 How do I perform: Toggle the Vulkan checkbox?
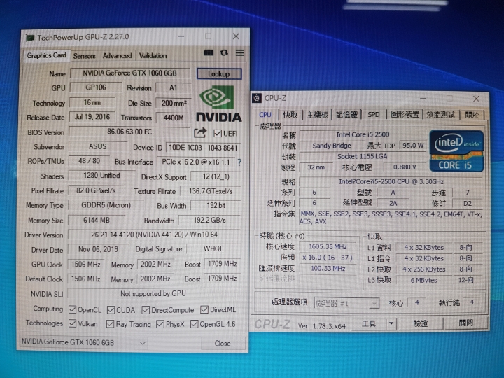72,323
